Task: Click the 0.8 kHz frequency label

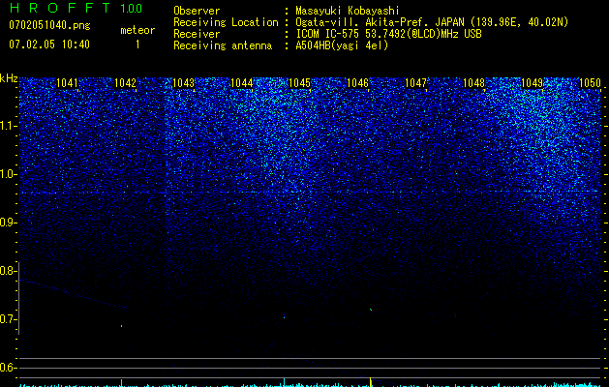Action: 8,271
